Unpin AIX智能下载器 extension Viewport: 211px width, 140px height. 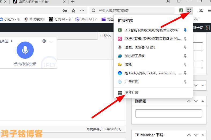(x=185, y=30)
